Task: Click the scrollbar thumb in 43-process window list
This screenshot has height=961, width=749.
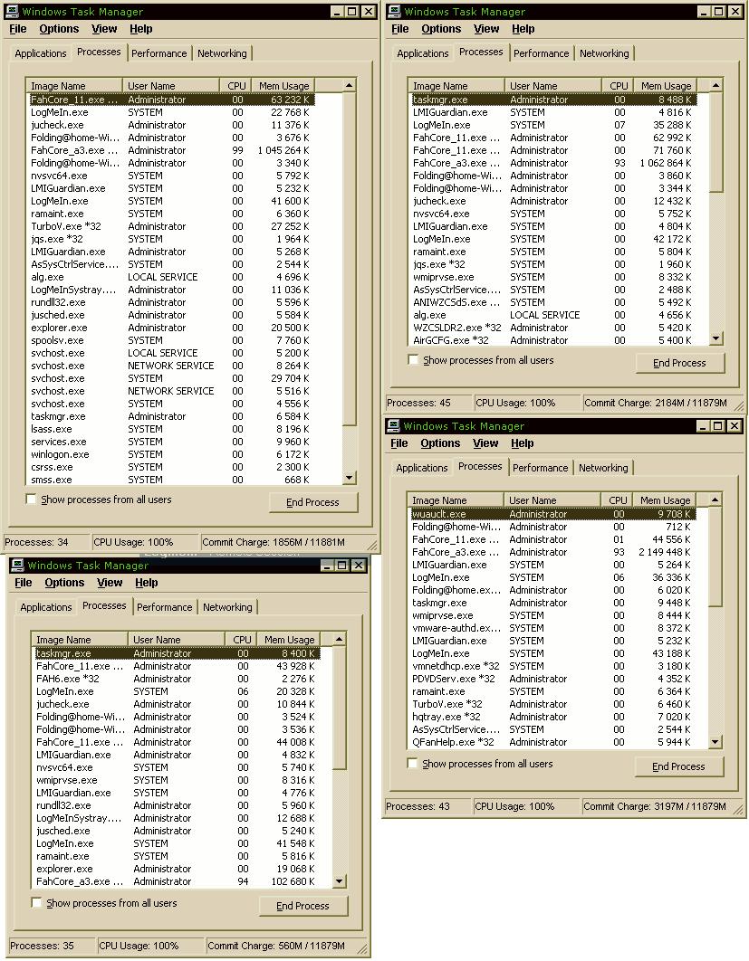Action: (715, 557)
